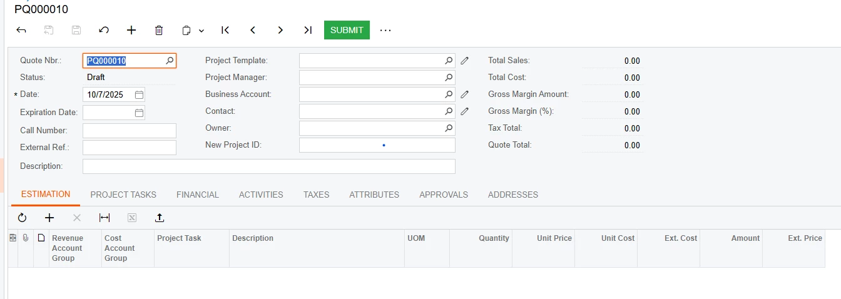Screen dimensions: 841x299
Task: Open Quote Nbr. lookup magnifier
Action: 170,61
